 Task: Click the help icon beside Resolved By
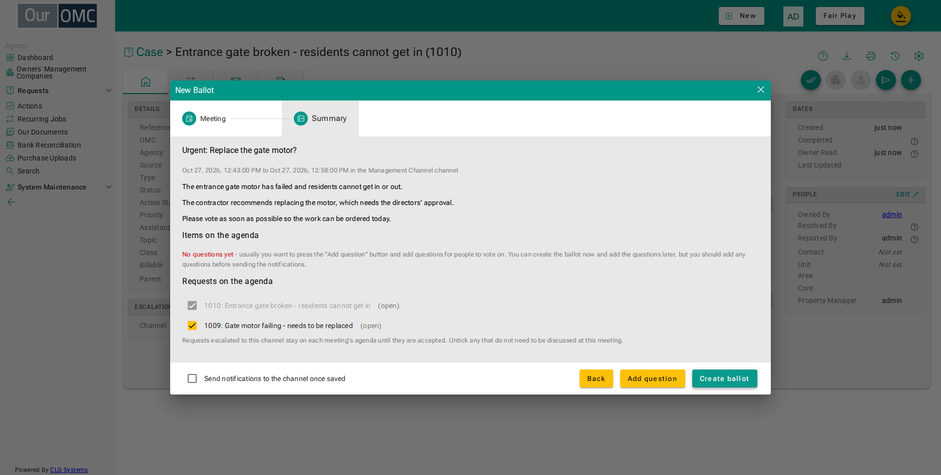tap(914, 227)
